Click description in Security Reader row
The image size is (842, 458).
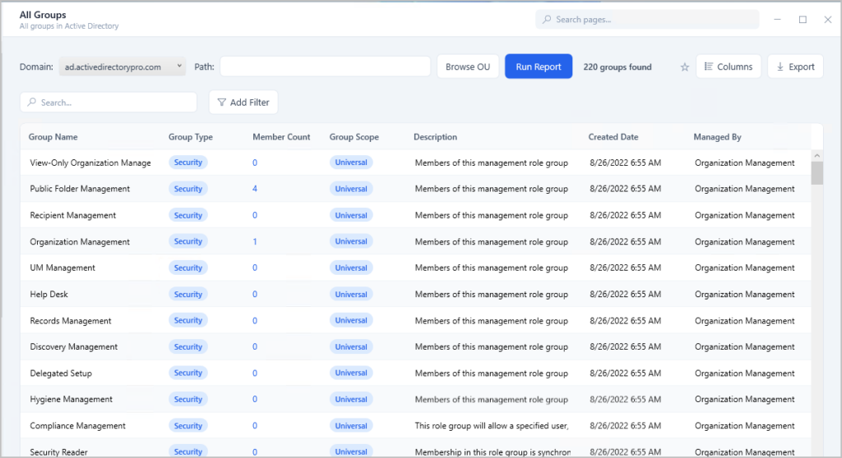[493, 452]
